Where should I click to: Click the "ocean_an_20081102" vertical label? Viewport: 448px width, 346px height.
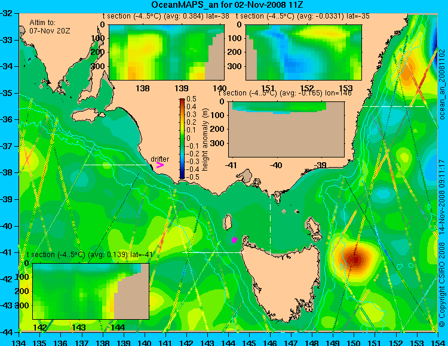pyautogui.click(x=442, y=85)
